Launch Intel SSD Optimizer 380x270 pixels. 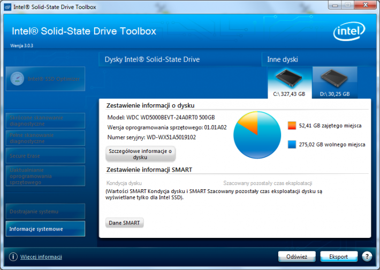pyautogui.click(x=45, y=79)
